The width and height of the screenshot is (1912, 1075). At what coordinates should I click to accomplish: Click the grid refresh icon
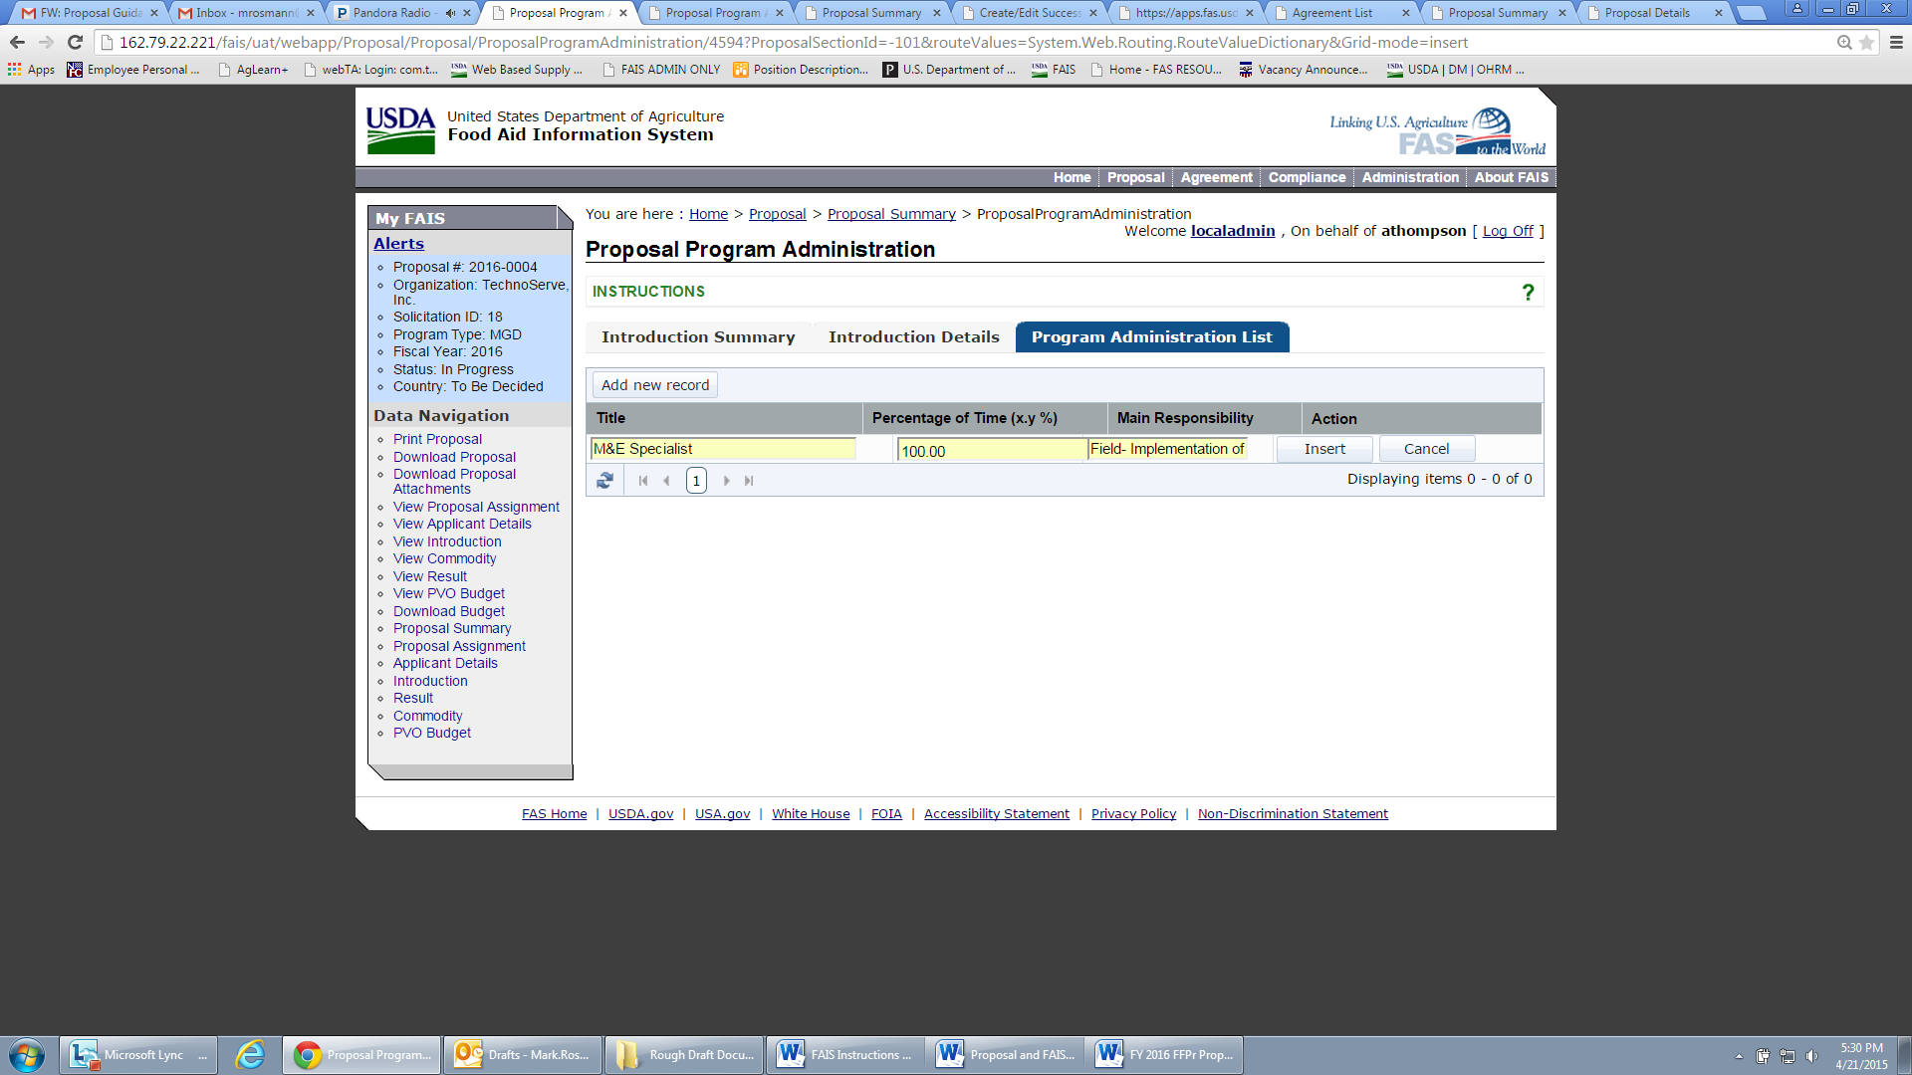click(604, 481)
